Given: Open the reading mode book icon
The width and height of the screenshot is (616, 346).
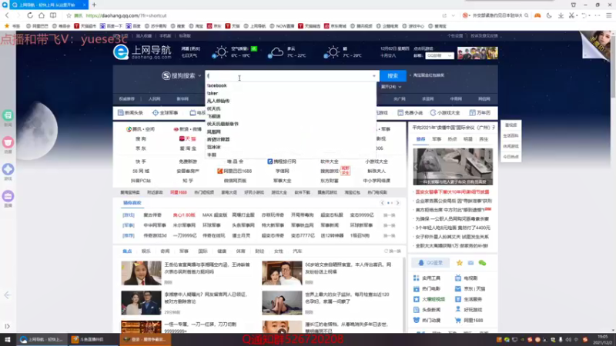Looking at the screenshot, I should click(x=53, y=15).
